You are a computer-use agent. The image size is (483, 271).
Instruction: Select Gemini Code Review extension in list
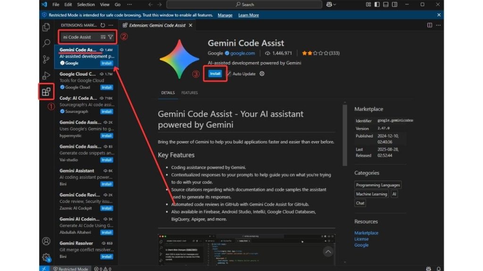coord(86,201)
